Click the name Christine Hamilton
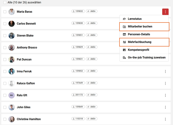 29,119
